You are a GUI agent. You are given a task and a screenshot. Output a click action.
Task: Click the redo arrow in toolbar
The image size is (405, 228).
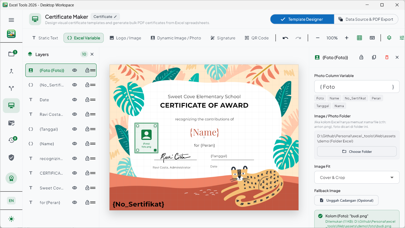pyautogui.click(x=298, y=38)
